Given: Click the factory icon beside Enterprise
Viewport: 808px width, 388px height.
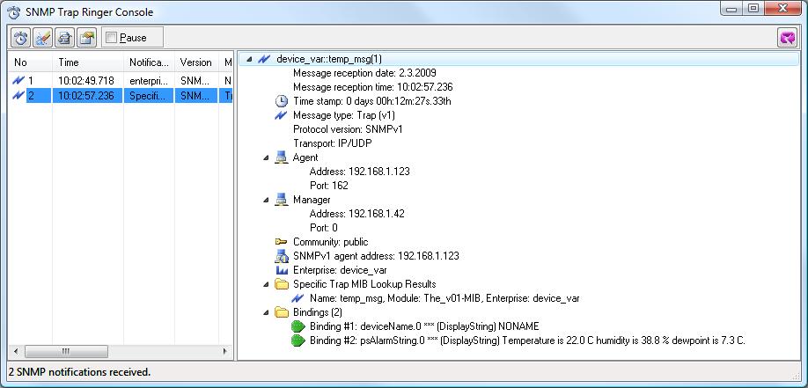Looking at the screenshot, I should click(281, 270).
